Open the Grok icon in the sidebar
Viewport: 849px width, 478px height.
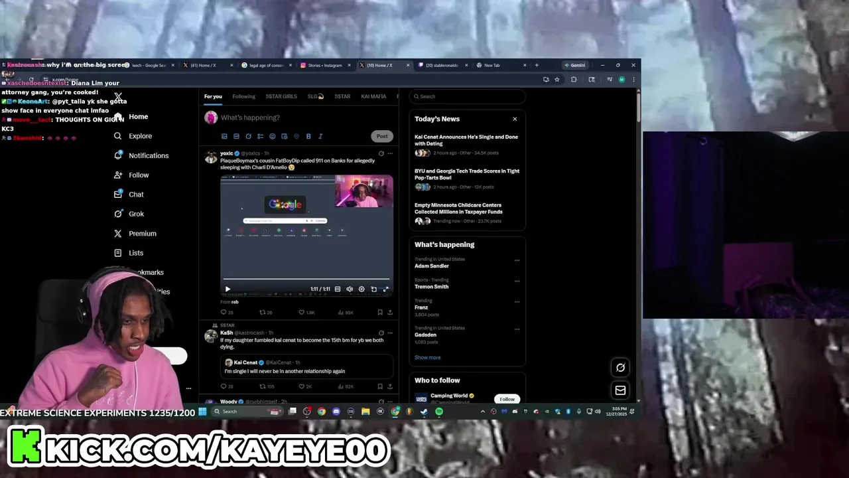pyautogui.click(x=118, y=214)
